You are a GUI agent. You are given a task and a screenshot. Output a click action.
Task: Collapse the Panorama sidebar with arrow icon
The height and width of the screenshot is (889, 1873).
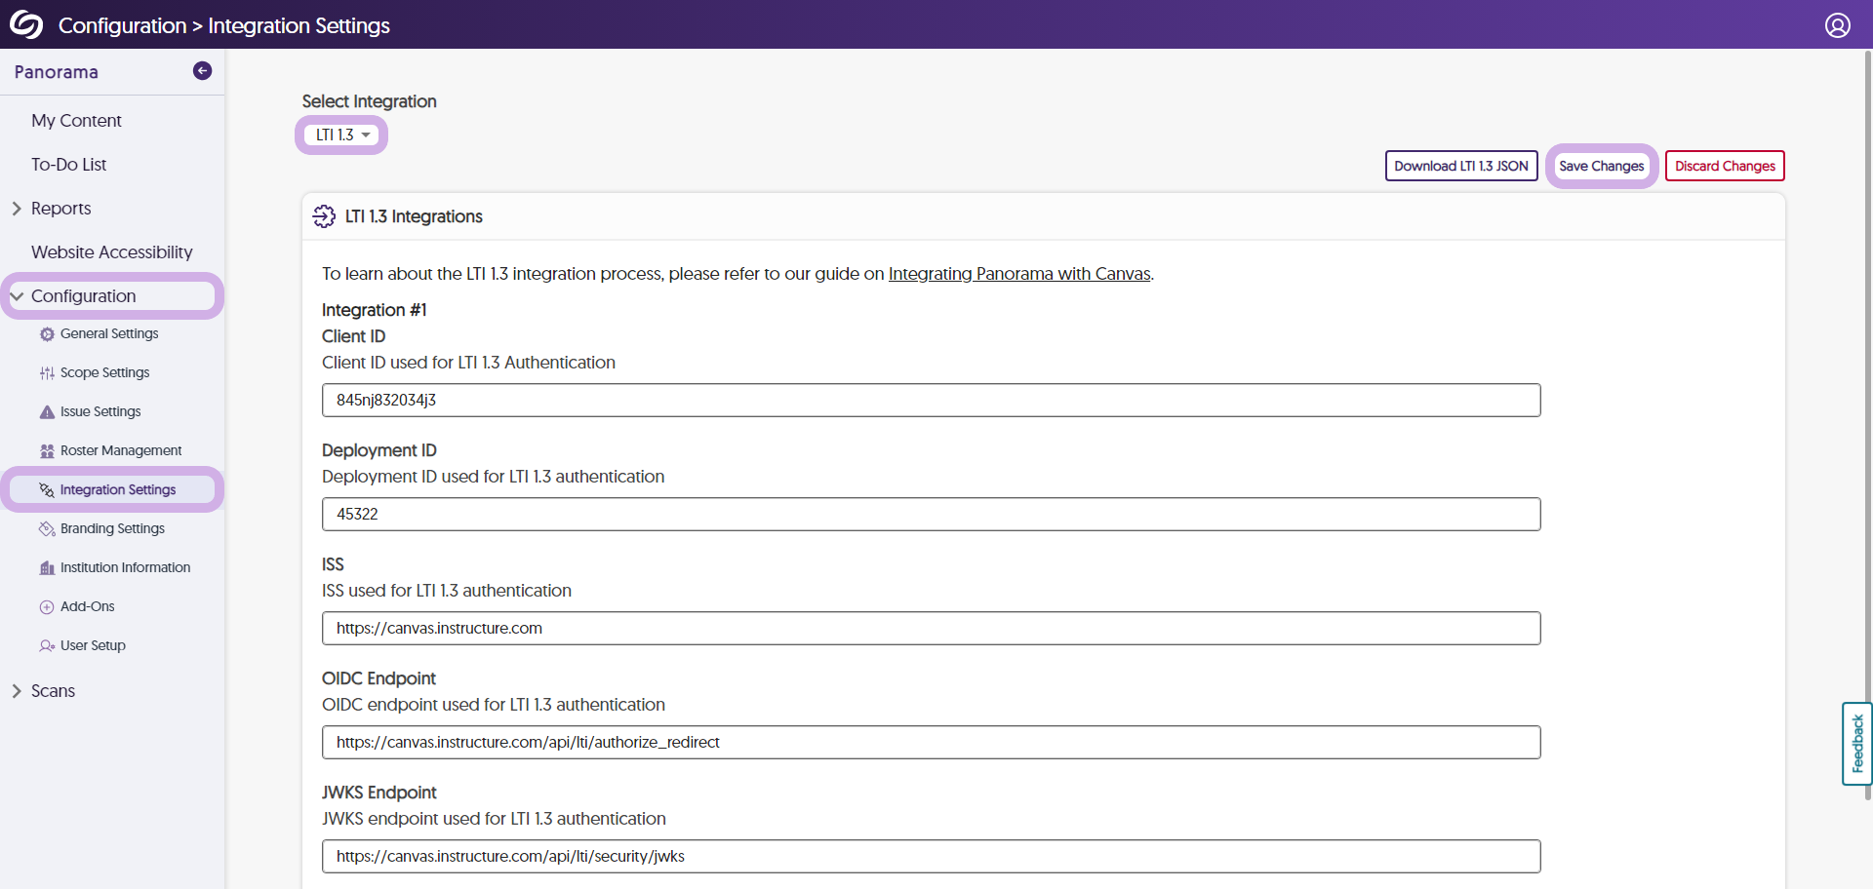pyautogui.click(x=202, y=71)
